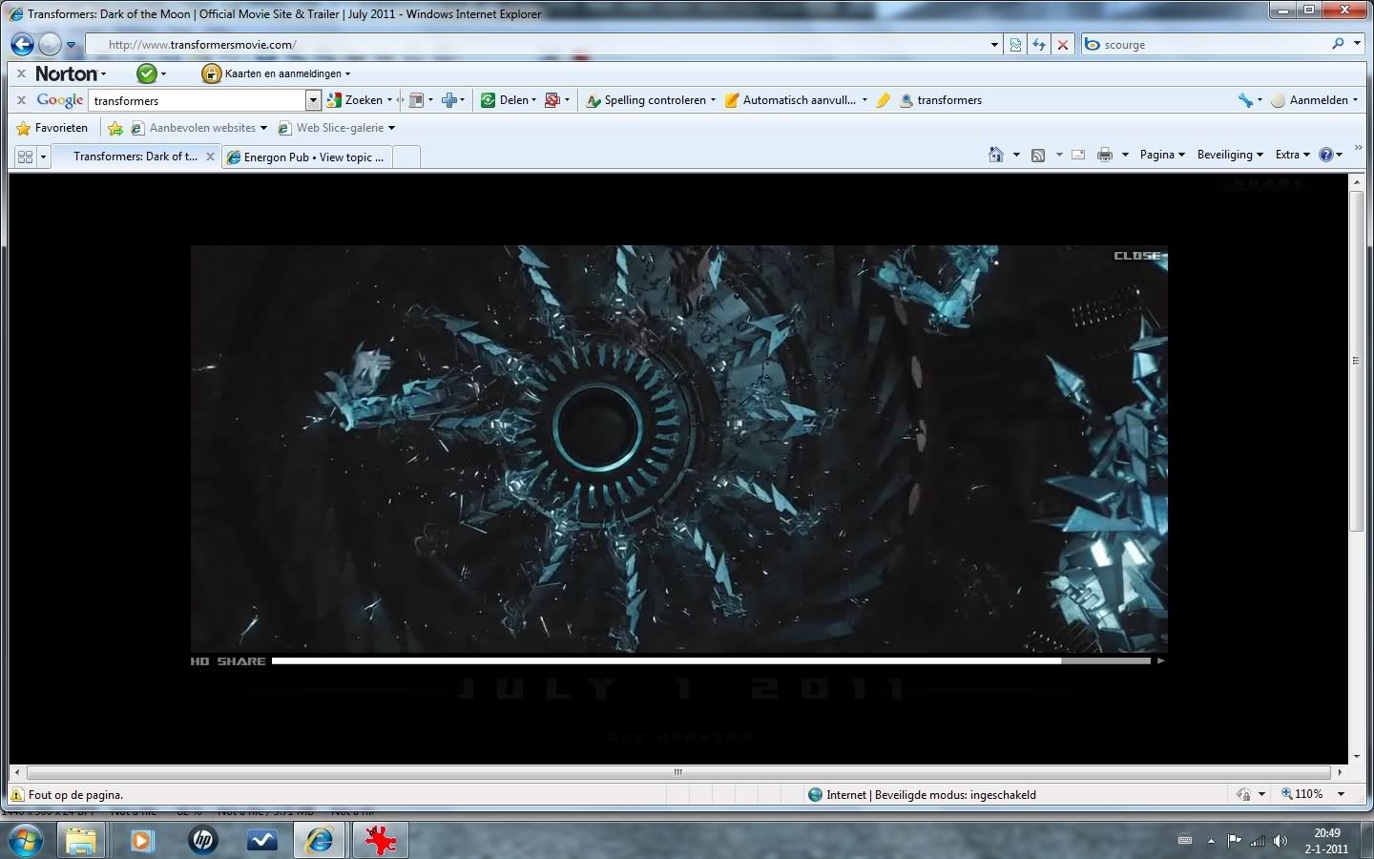1374x859 pixels.
Task: Click Spelling controleren button
Action: point(650,100)
